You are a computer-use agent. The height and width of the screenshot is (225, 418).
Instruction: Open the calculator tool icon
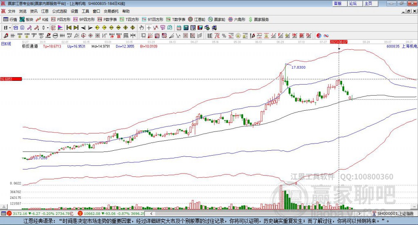(186, 28)
